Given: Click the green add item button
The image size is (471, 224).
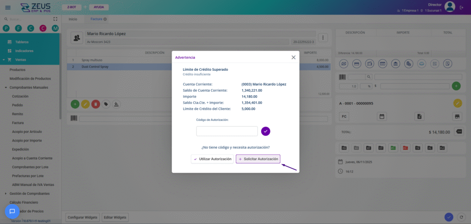Looking at the screenshot, I should pos(75,104).
